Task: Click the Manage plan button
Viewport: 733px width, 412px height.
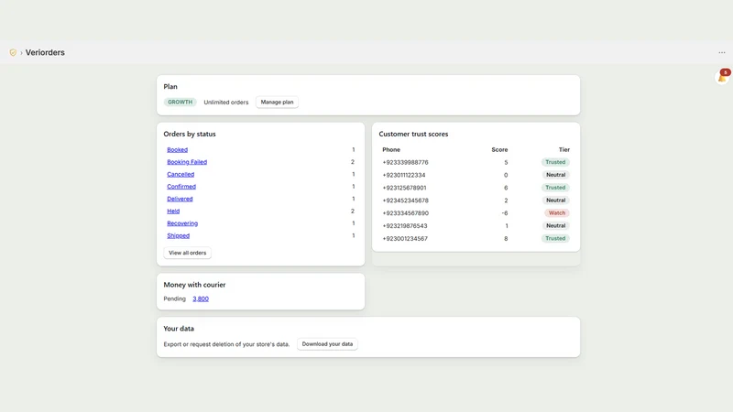Action: point(277,102)
